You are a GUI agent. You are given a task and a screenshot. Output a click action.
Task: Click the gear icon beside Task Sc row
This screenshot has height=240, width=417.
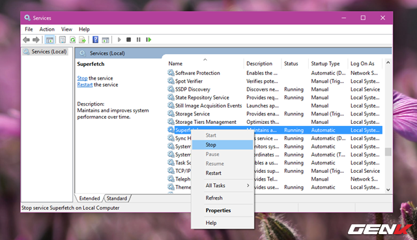[x=171, y=162]
